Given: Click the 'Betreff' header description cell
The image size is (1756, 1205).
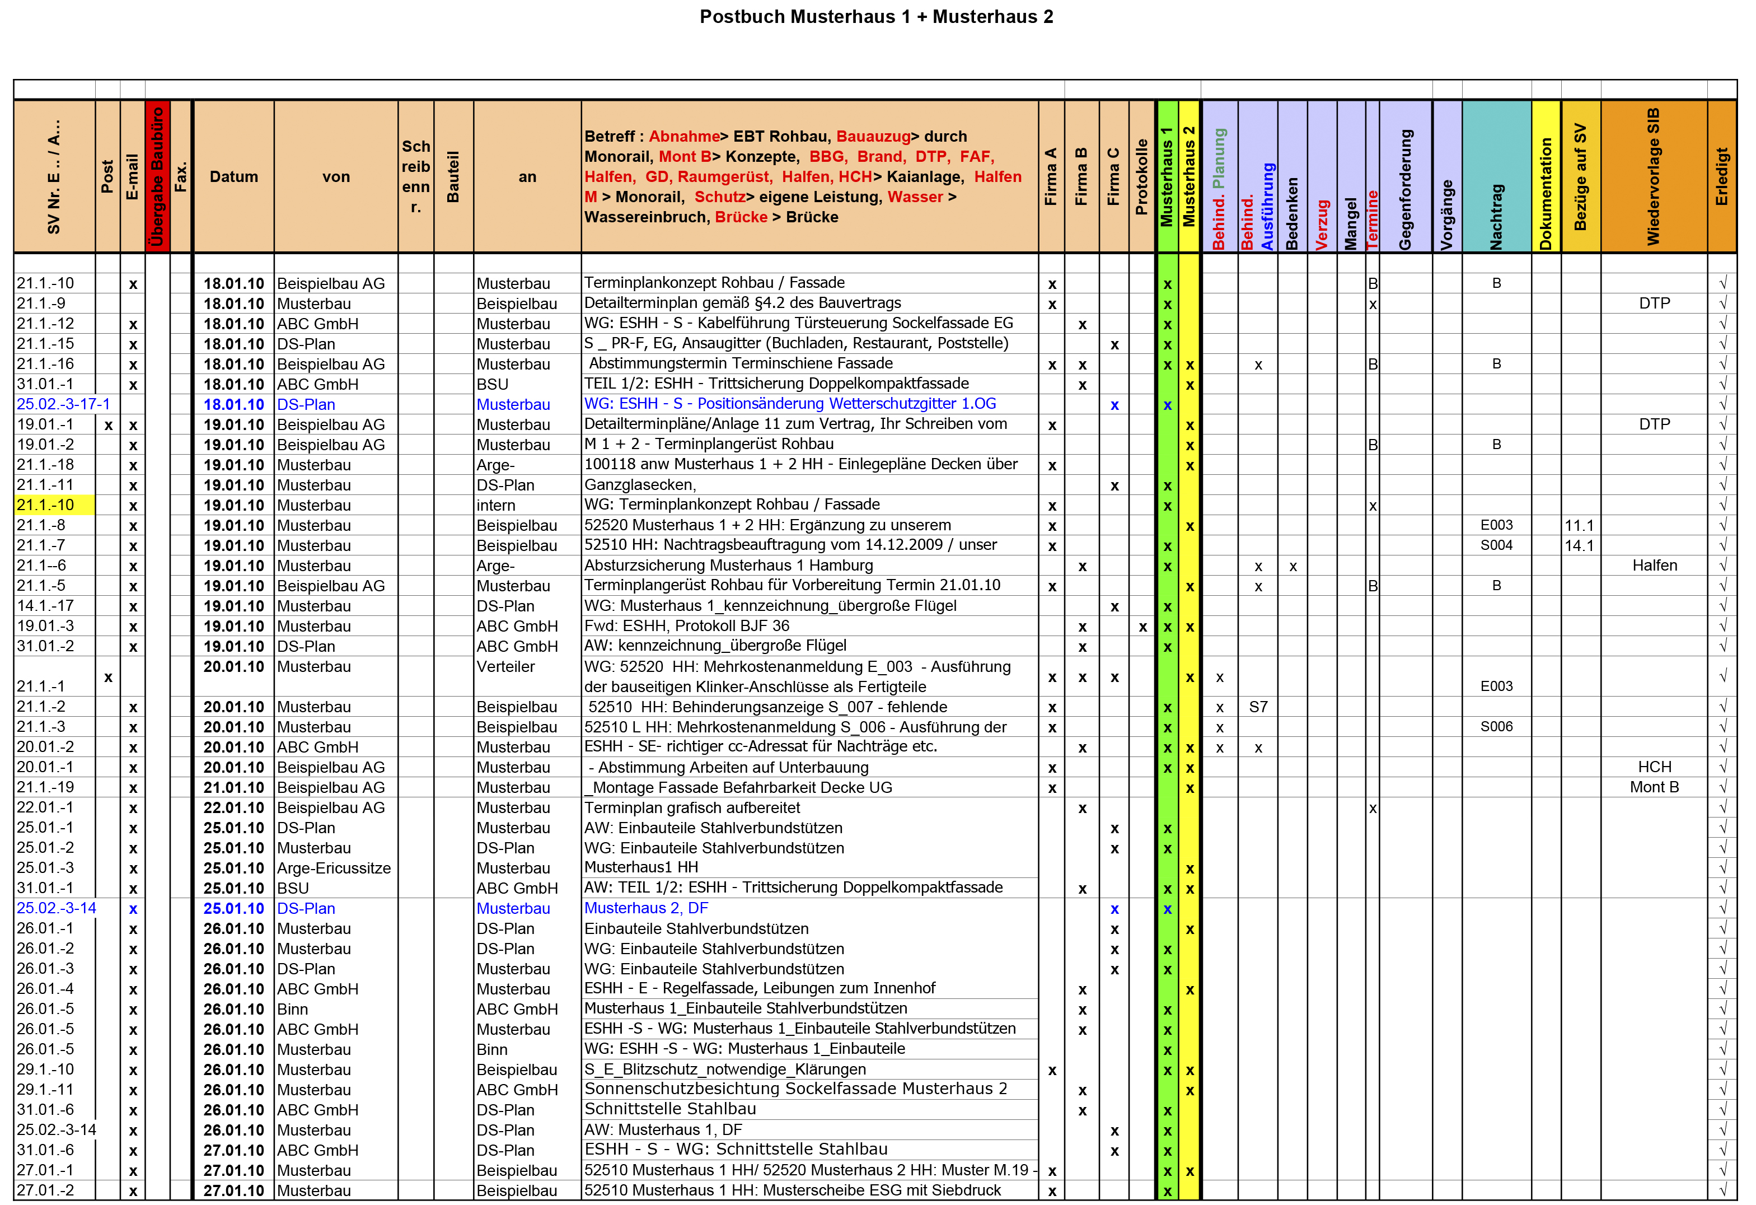Looking at the screenshot, I should pyautogui.click(x=809, y=176).
